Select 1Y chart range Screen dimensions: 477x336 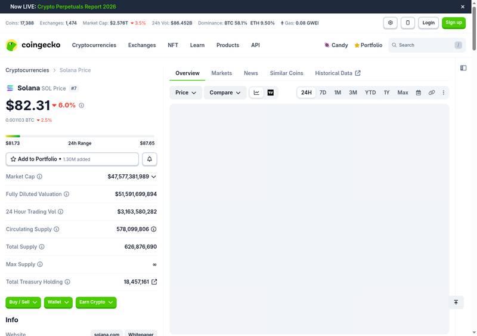click(x=386, y=93)
